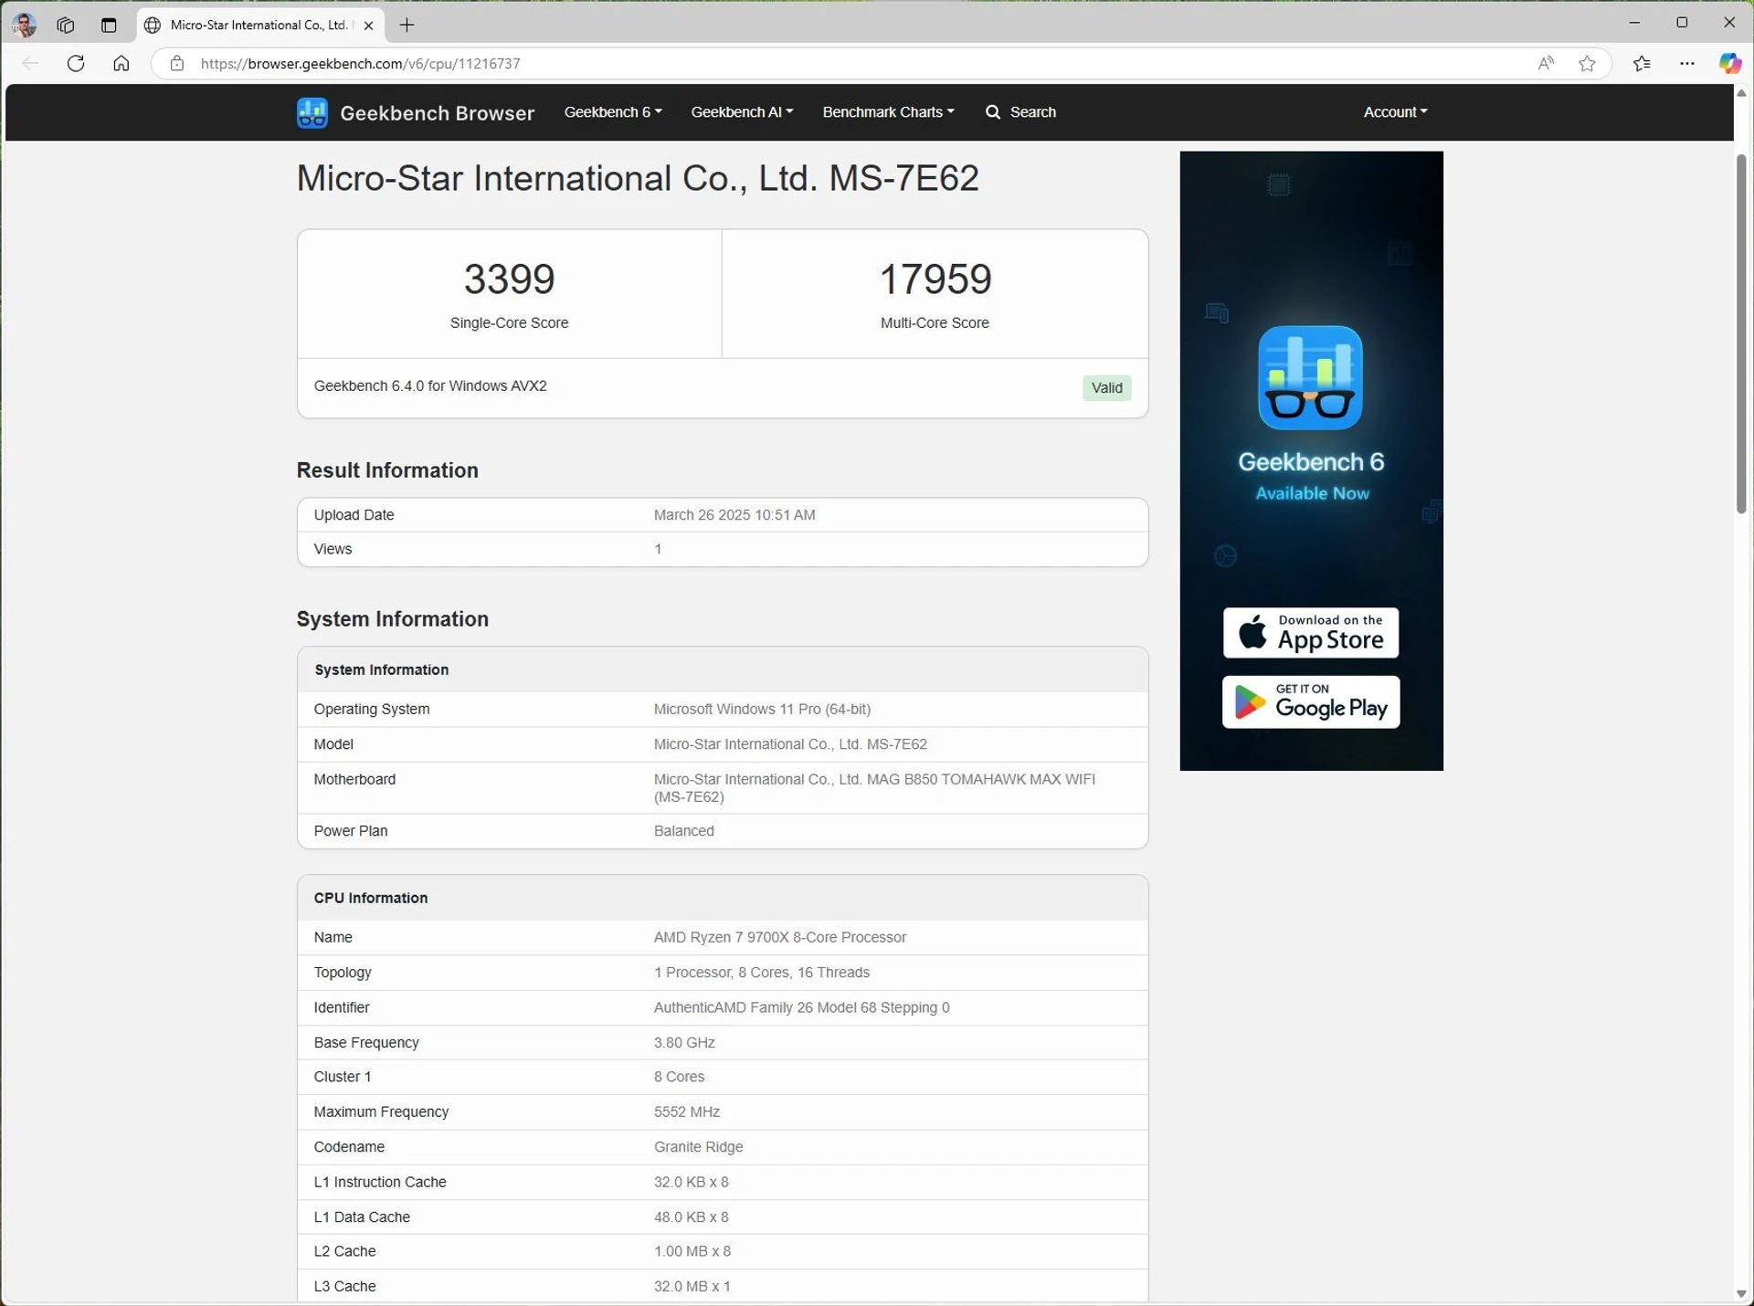The height and width of the screenshot is (1306, 1754).
Task: Click the Geekbench Browser title link
Action: click(437, 113)
